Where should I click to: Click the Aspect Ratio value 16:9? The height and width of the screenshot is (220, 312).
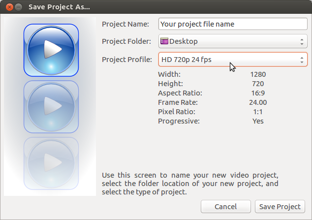click(x=258, y=93)
